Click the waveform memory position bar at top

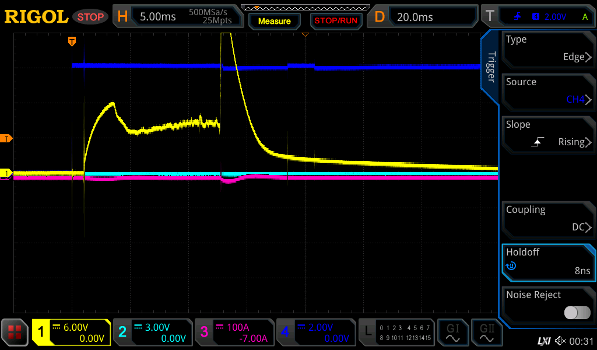[305, 8]
